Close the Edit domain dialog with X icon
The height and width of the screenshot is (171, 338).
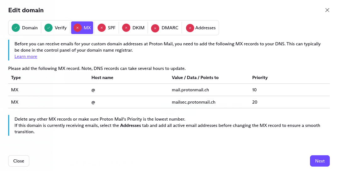[327, 10]
